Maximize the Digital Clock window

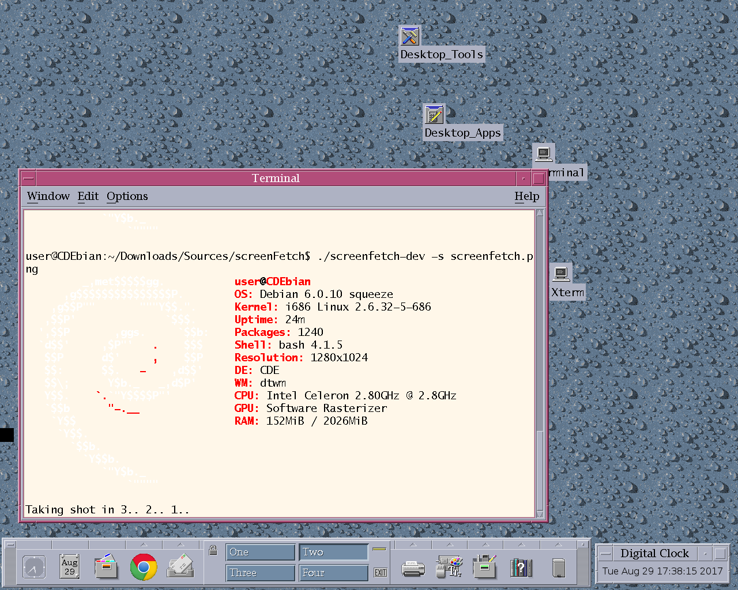coord(720,554)
